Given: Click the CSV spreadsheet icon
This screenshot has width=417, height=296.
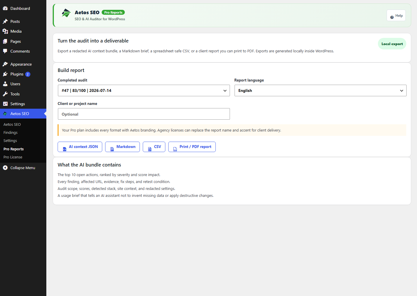Looking at the screenshot, I should (150, 149).
